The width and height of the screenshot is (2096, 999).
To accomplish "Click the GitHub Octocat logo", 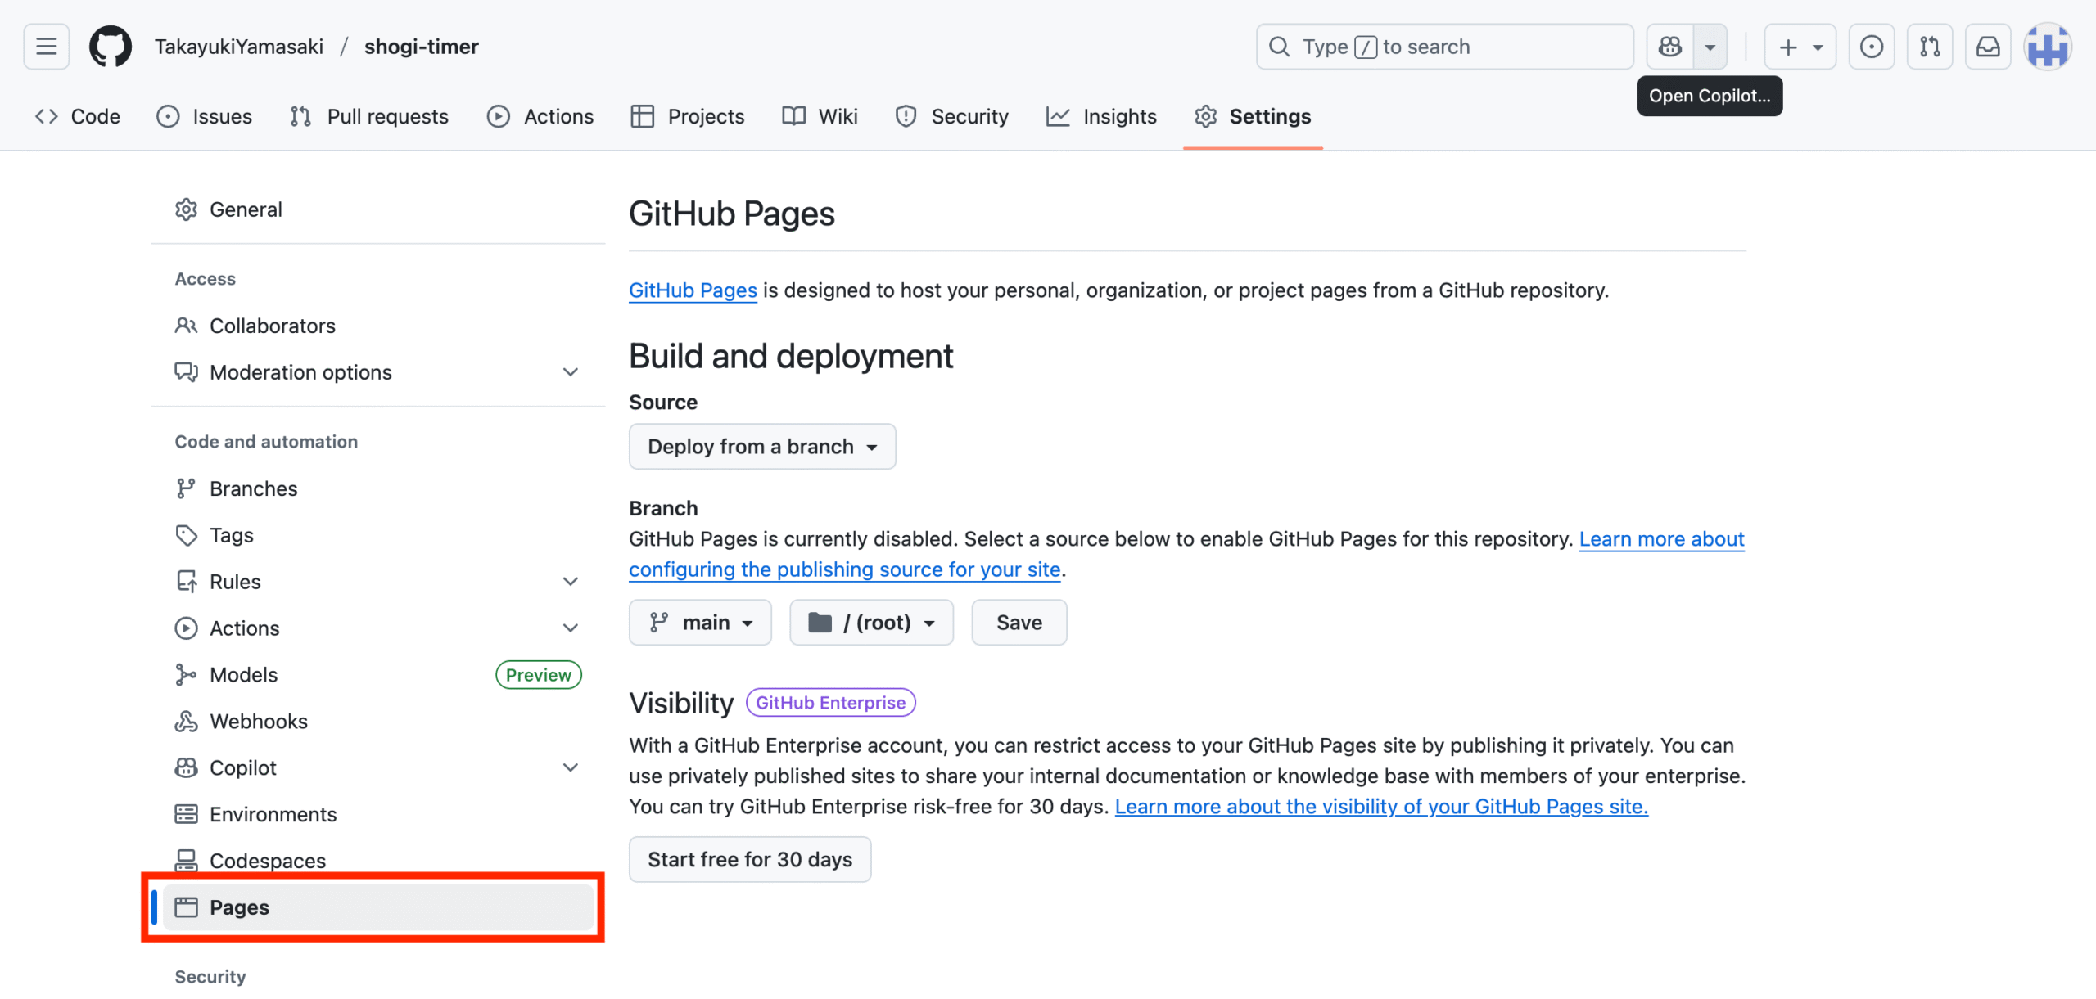I will click(110, 47).
